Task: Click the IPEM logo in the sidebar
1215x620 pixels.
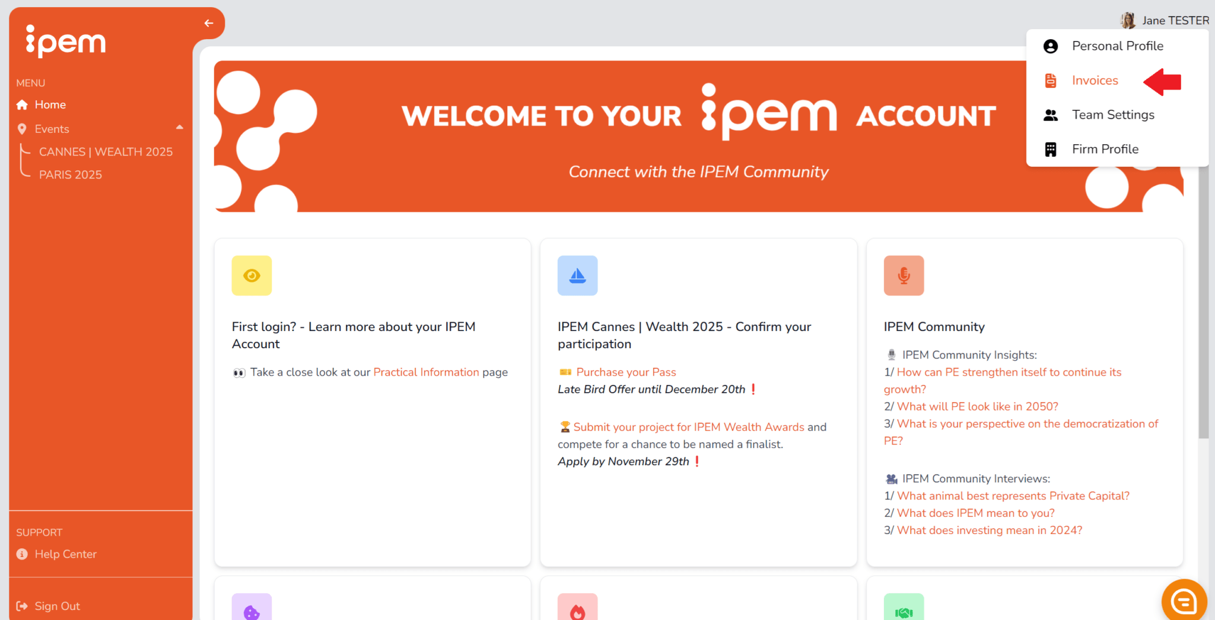Action: (x=65, y=42)
